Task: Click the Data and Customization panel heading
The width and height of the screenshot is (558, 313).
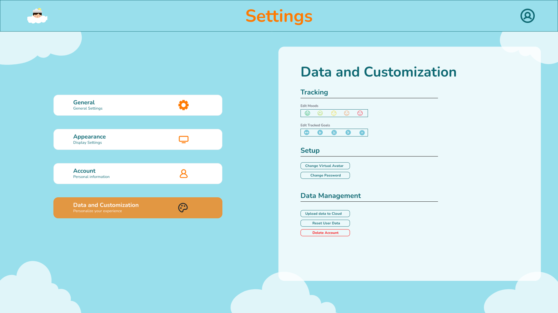Action: tap(378, 72)
